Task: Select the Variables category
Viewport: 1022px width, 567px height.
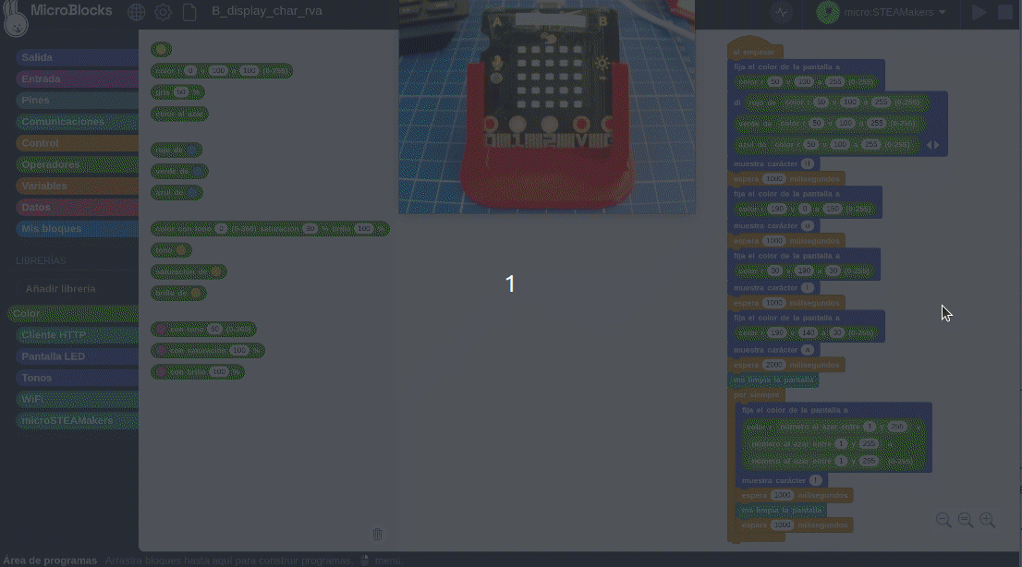Action: coord(77,186)
